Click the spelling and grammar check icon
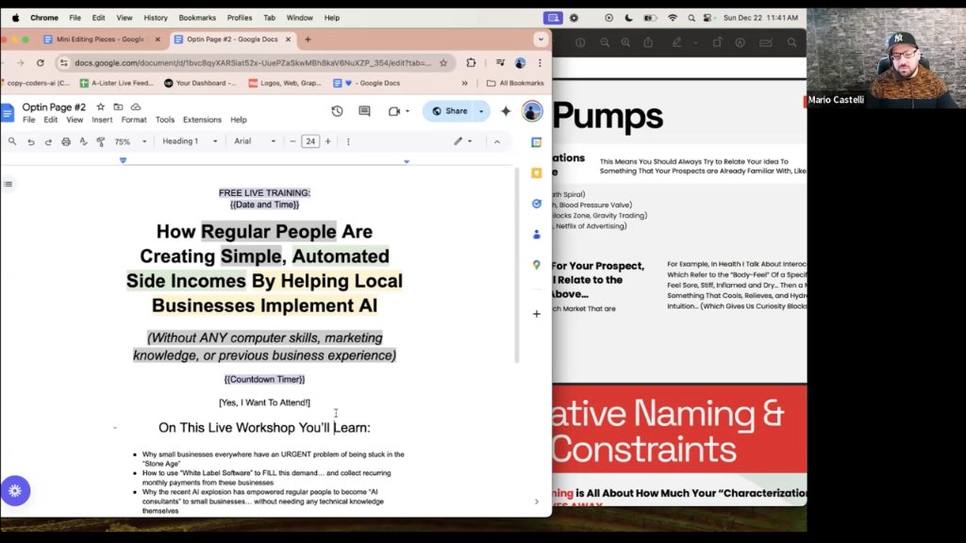The height and width of the screenshot is (543, 966). (83, 141)
